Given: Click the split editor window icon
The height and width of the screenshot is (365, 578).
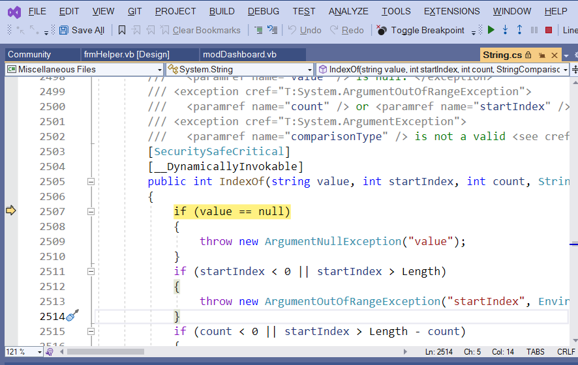Looking at the screenshot, I should pyautogui.click(x=574, y=69).
